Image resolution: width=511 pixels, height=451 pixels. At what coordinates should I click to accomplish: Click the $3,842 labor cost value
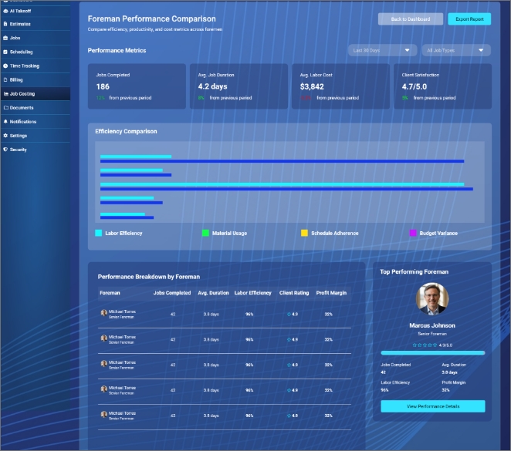(312, 87)
